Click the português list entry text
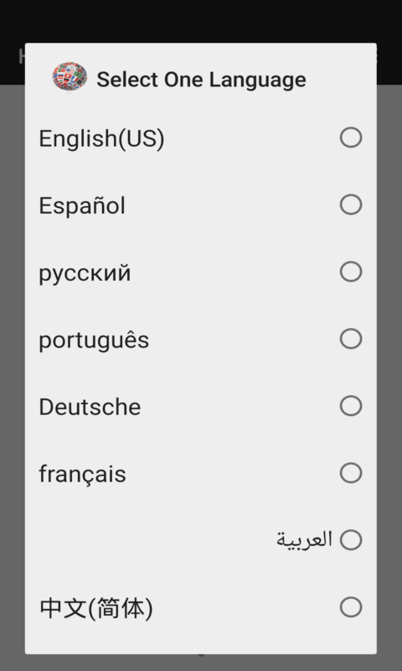The width and height of the screenshot is (402, 671). click(x=94, y=341)
